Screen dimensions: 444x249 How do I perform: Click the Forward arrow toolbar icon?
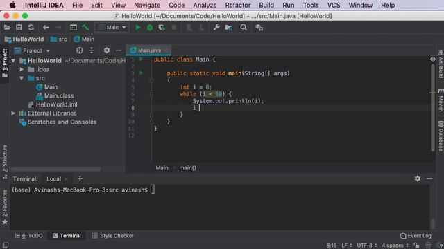[x=58, y=28]
